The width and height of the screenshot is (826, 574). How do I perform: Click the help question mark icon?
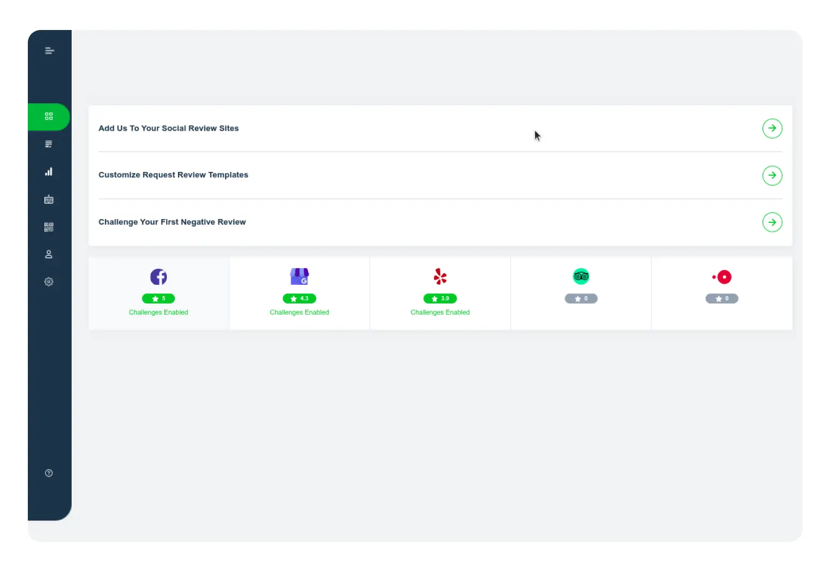[49, 473]
